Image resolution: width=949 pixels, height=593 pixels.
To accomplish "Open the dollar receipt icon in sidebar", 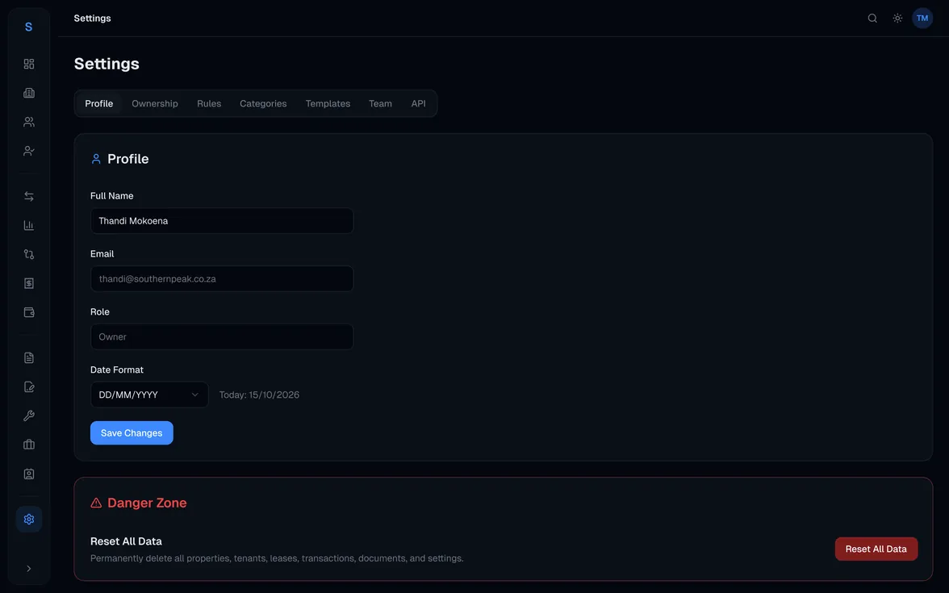I will [28, 284].
